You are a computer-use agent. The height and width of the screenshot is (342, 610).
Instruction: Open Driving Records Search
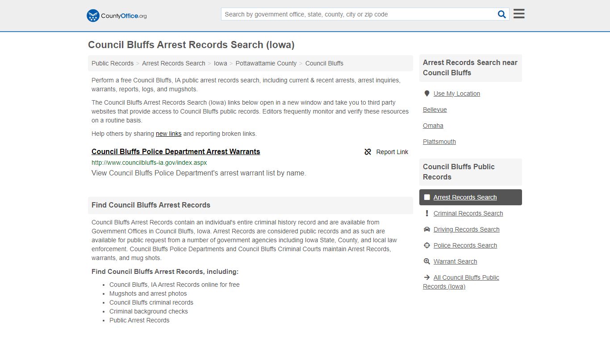click(467, 229)
